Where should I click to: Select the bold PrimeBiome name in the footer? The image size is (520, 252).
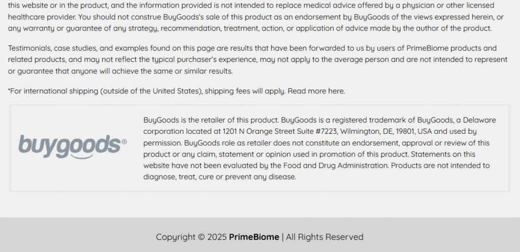pos(254,237)
